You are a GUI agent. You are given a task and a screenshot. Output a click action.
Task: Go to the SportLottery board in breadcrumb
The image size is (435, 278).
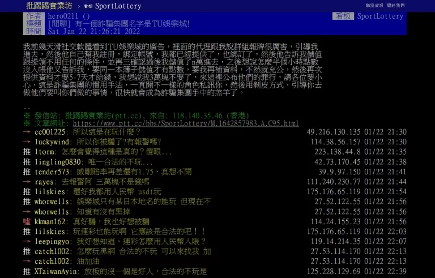click(x=110, y=6)
